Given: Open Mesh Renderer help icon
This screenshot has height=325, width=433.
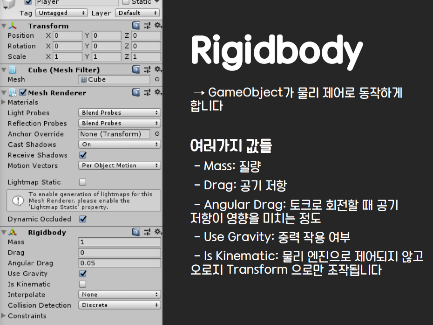Looking at the screenshot, I should (x=136, y=92).
